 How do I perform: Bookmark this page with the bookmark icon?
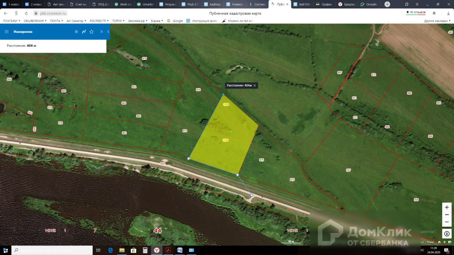pos(434,13)
